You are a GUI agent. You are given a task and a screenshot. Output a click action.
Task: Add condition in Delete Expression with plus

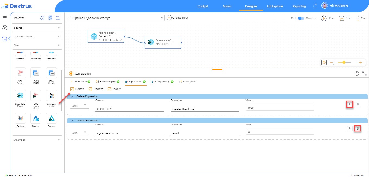pyautogui.click(x=350, y=104)
